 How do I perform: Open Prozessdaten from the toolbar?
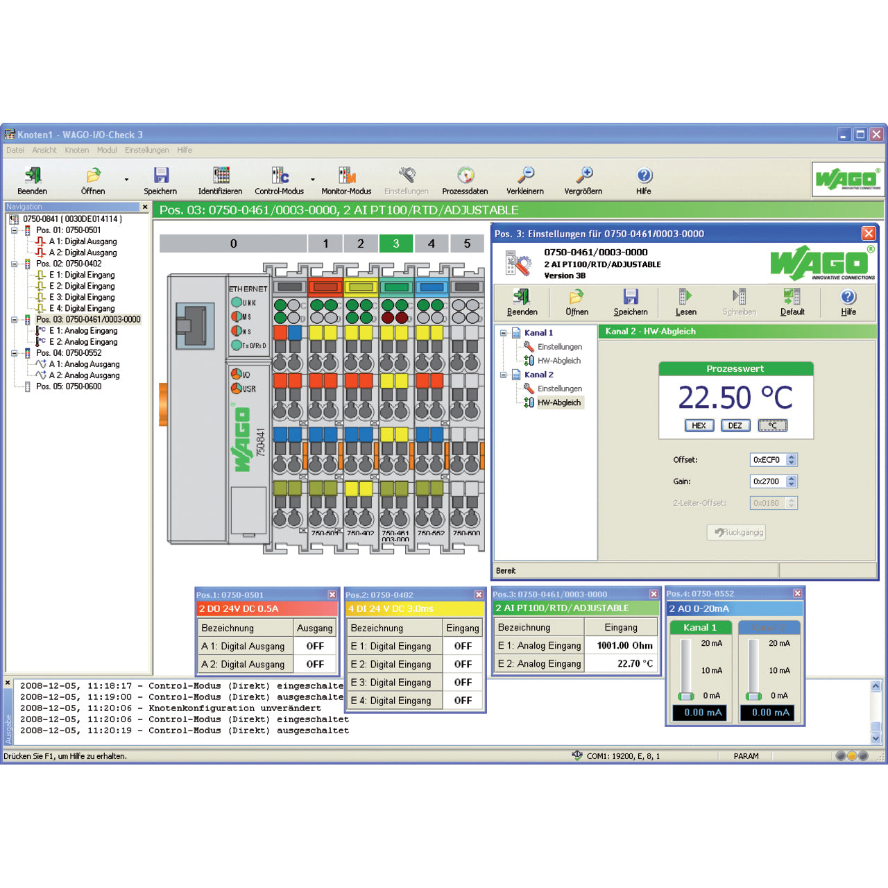point(466,176)
